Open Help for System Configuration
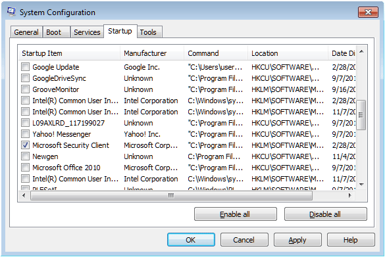 [351, 240]
